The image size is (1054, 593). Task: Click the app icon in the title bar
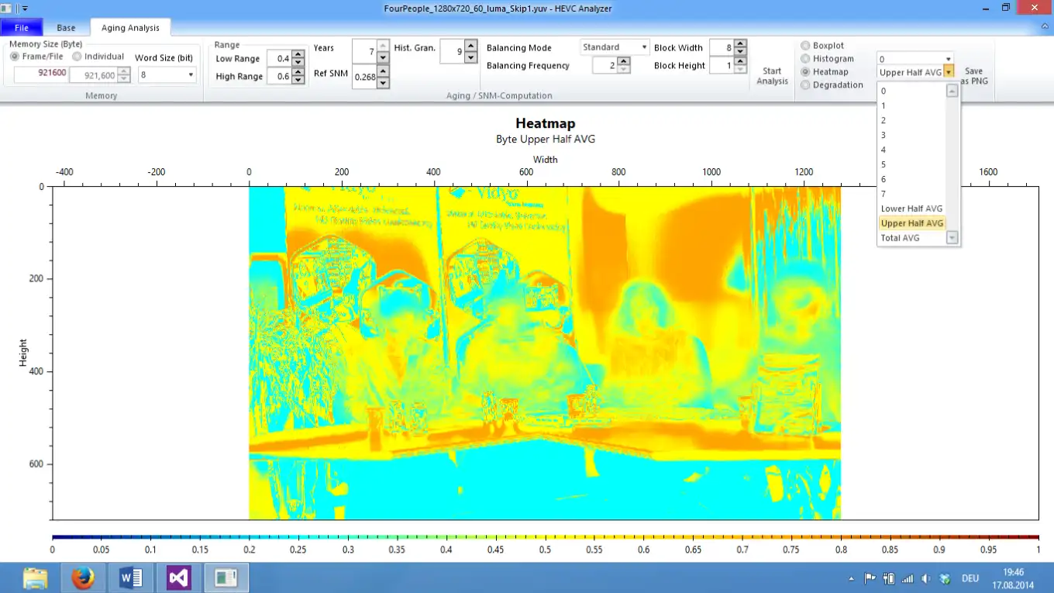point(7,8)
